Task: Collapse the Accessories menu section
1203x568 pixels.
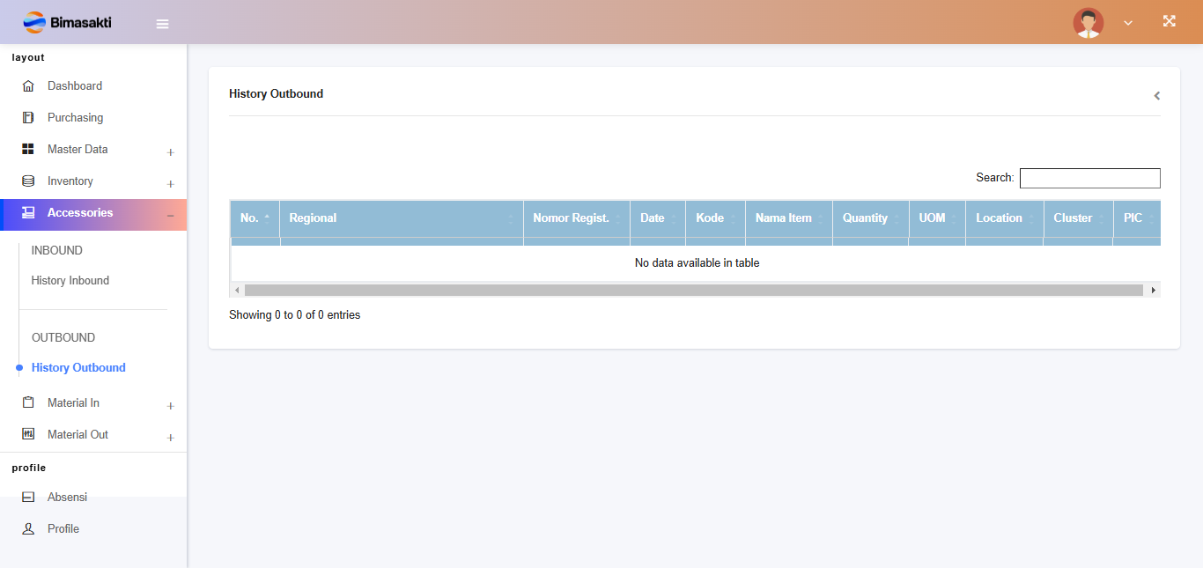Action: pyautogui.click(x=170, y=215)
